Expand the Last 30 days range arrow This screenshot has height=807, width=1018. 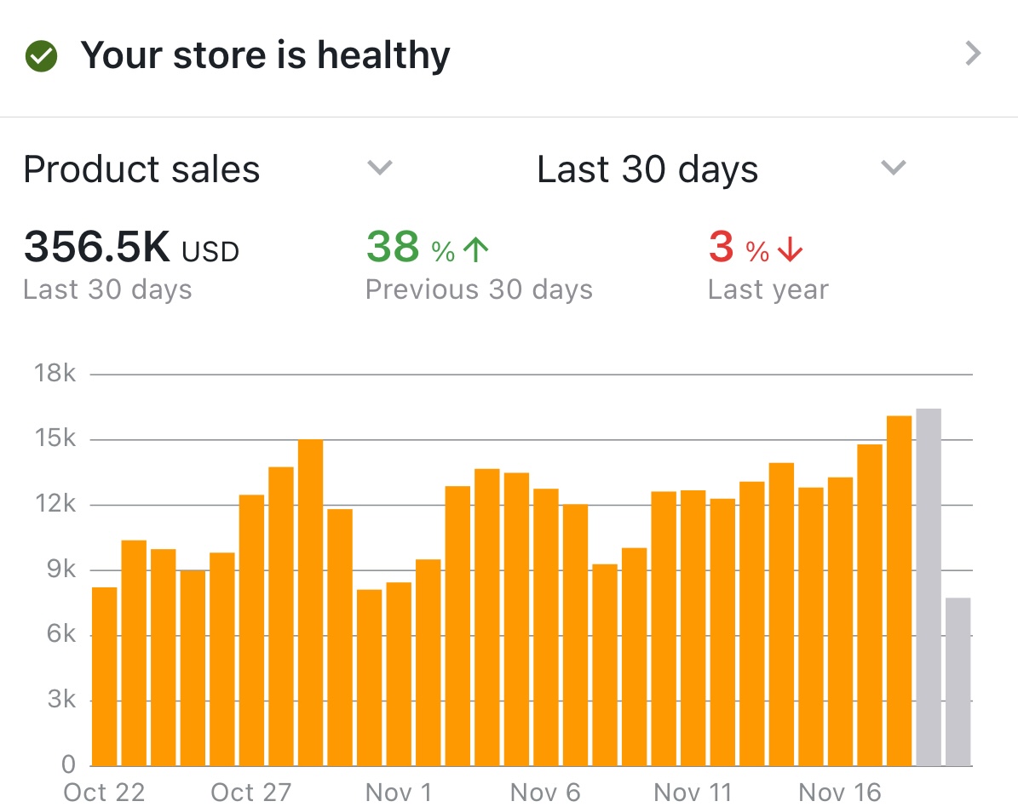892,167
